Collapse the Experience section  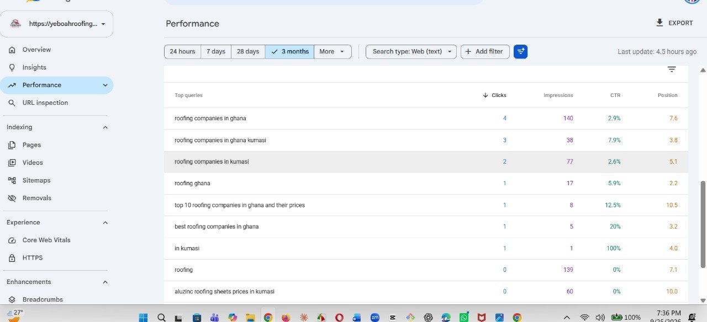tap(105, 223)
